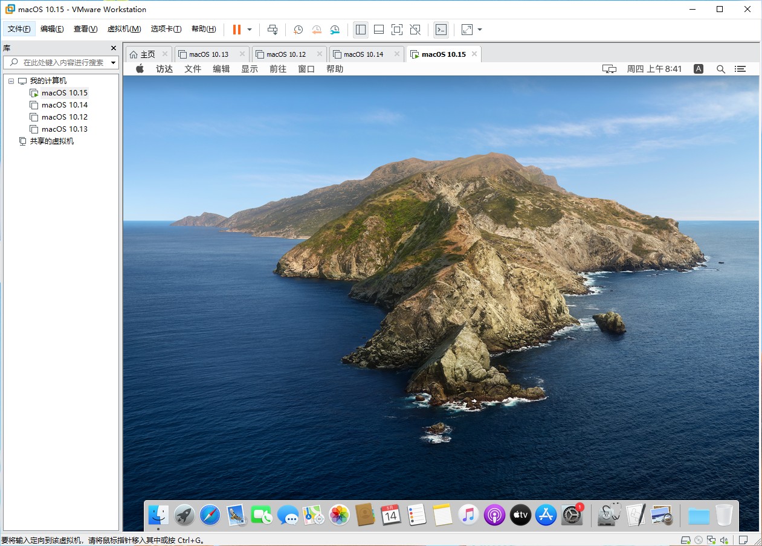This screenshot has height=546, width=762.
Task: Take a snapshot of this virtual machine
Action: coord(297,29)
